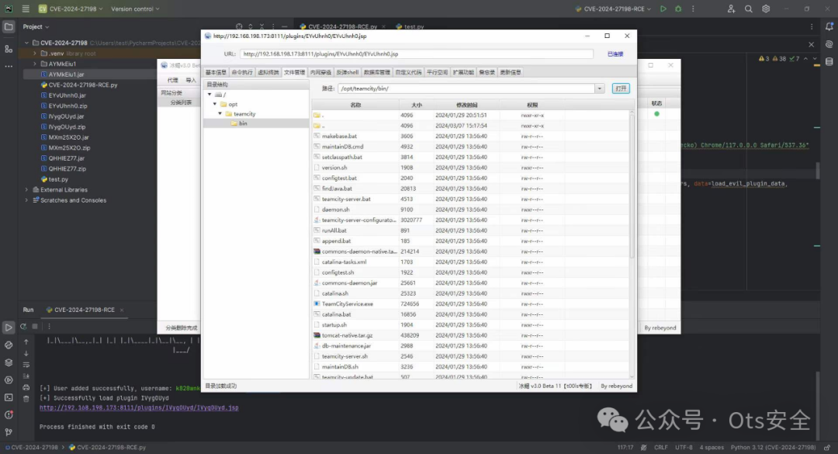The image size is (838, 454).
Task: Rerun script icon in Run panel
Action: (x=23, y=326)
